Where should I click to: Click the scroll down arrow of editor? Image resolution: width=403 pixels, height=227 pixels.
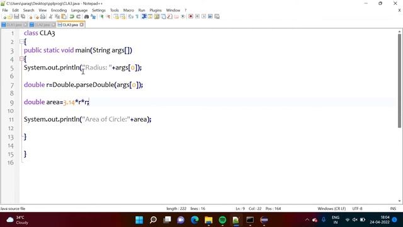point(399,201)
